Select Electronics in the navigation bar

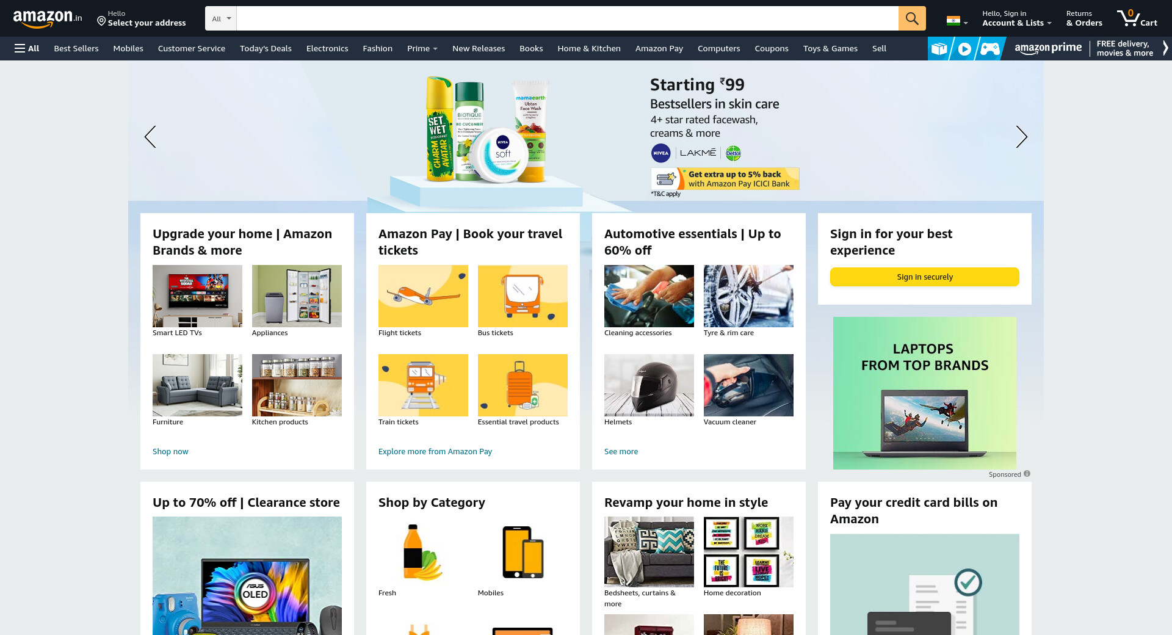click(x=327, y=48)
